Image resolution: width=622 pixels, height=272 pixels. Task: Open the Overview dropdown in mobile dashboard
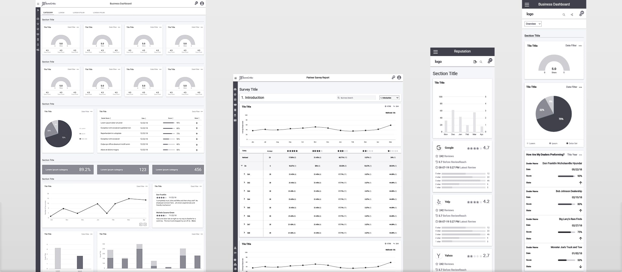tap(533, 24)
